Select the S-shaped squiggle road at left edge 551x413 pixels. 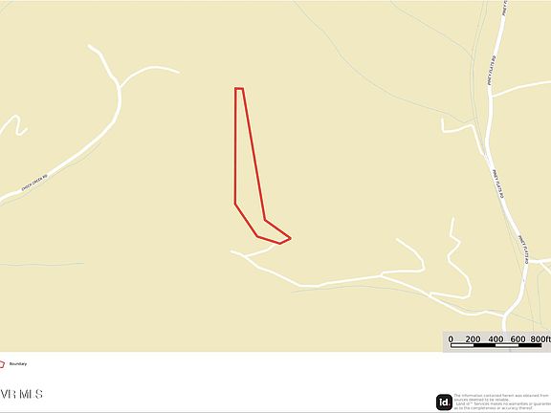click(x=14, y=126)
